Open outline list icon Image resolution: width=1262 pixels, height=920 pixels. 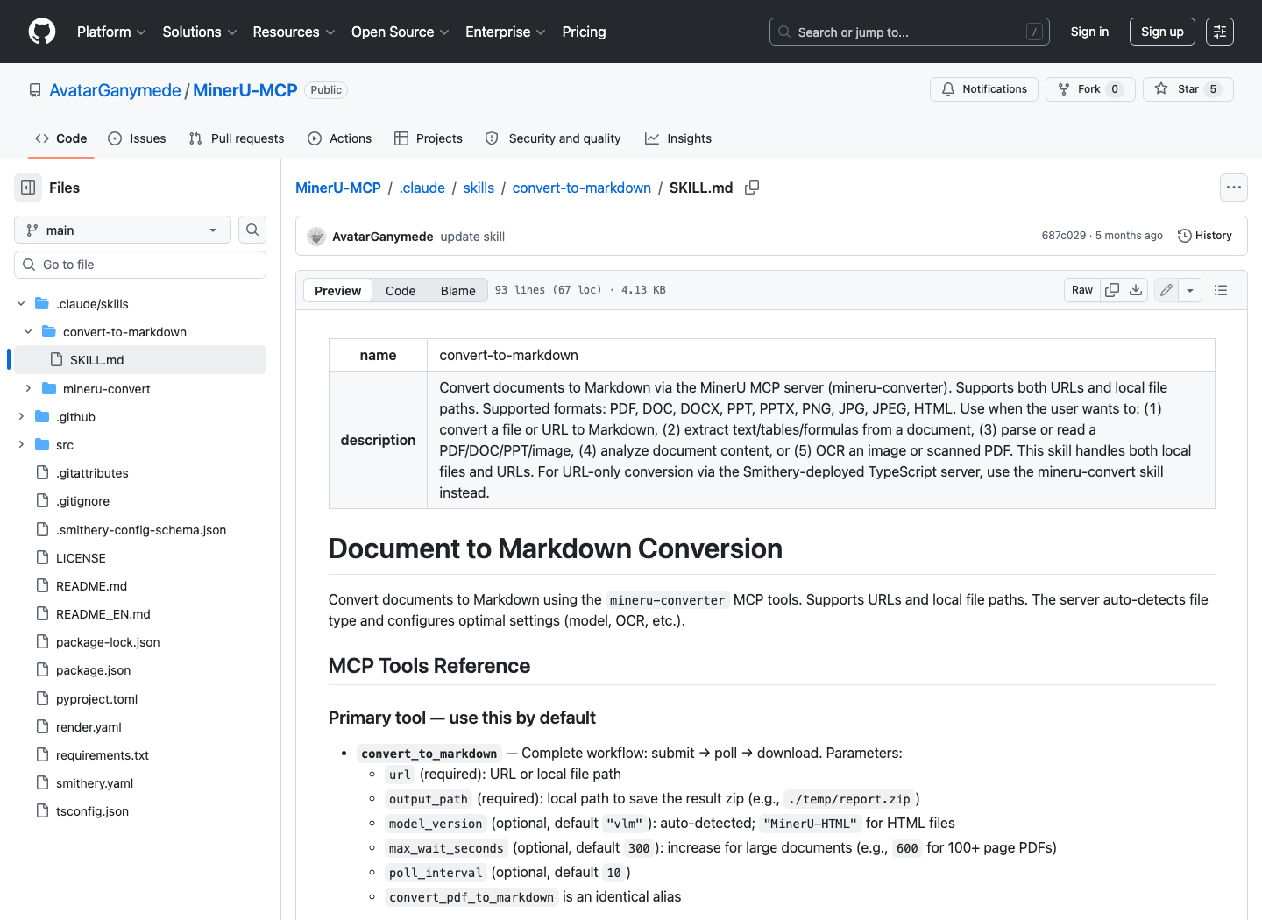point(1221,290)
